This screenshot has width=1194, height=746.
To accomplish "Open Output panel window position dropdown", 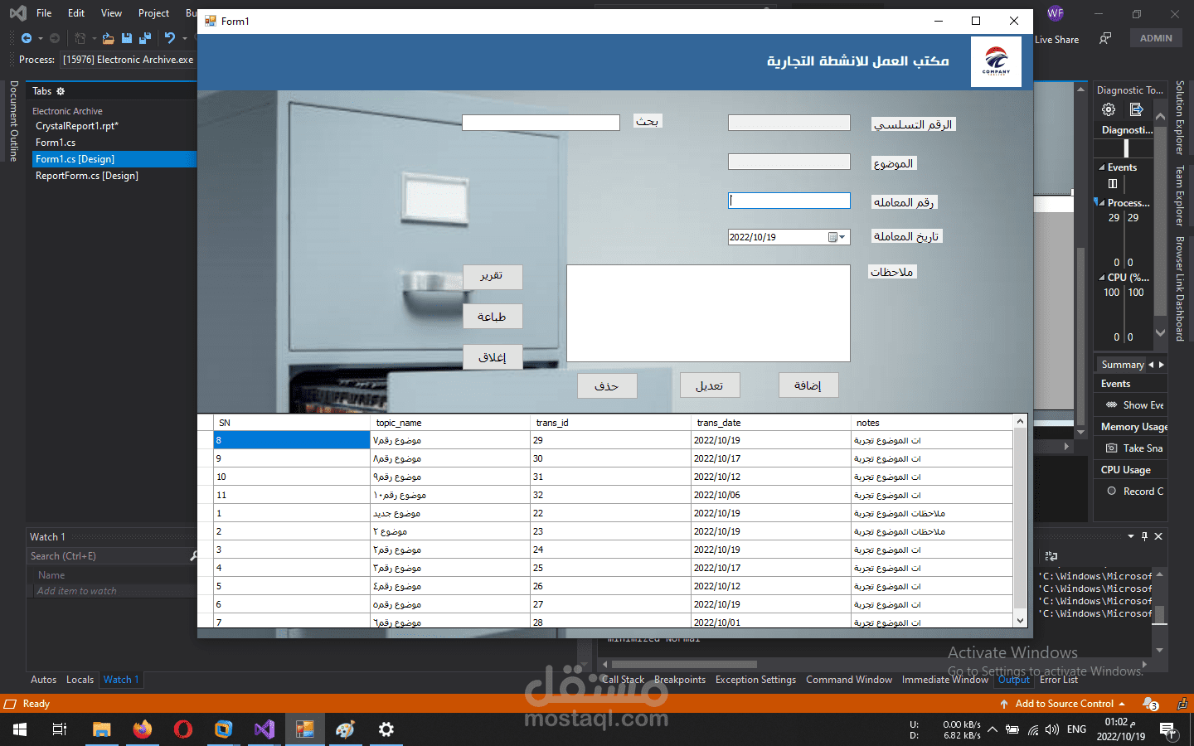I will pos(1131,536).
